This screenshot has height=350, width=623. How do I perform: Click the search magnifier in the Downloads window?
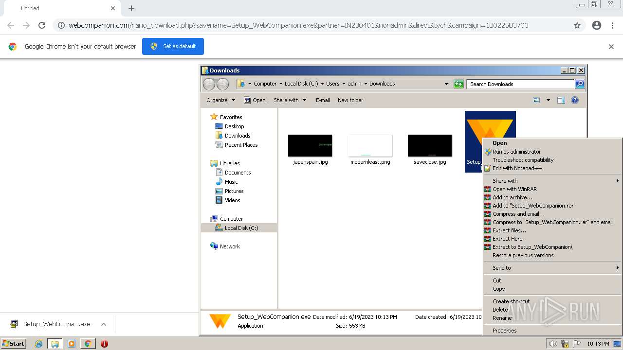click(x=580, y=84)
